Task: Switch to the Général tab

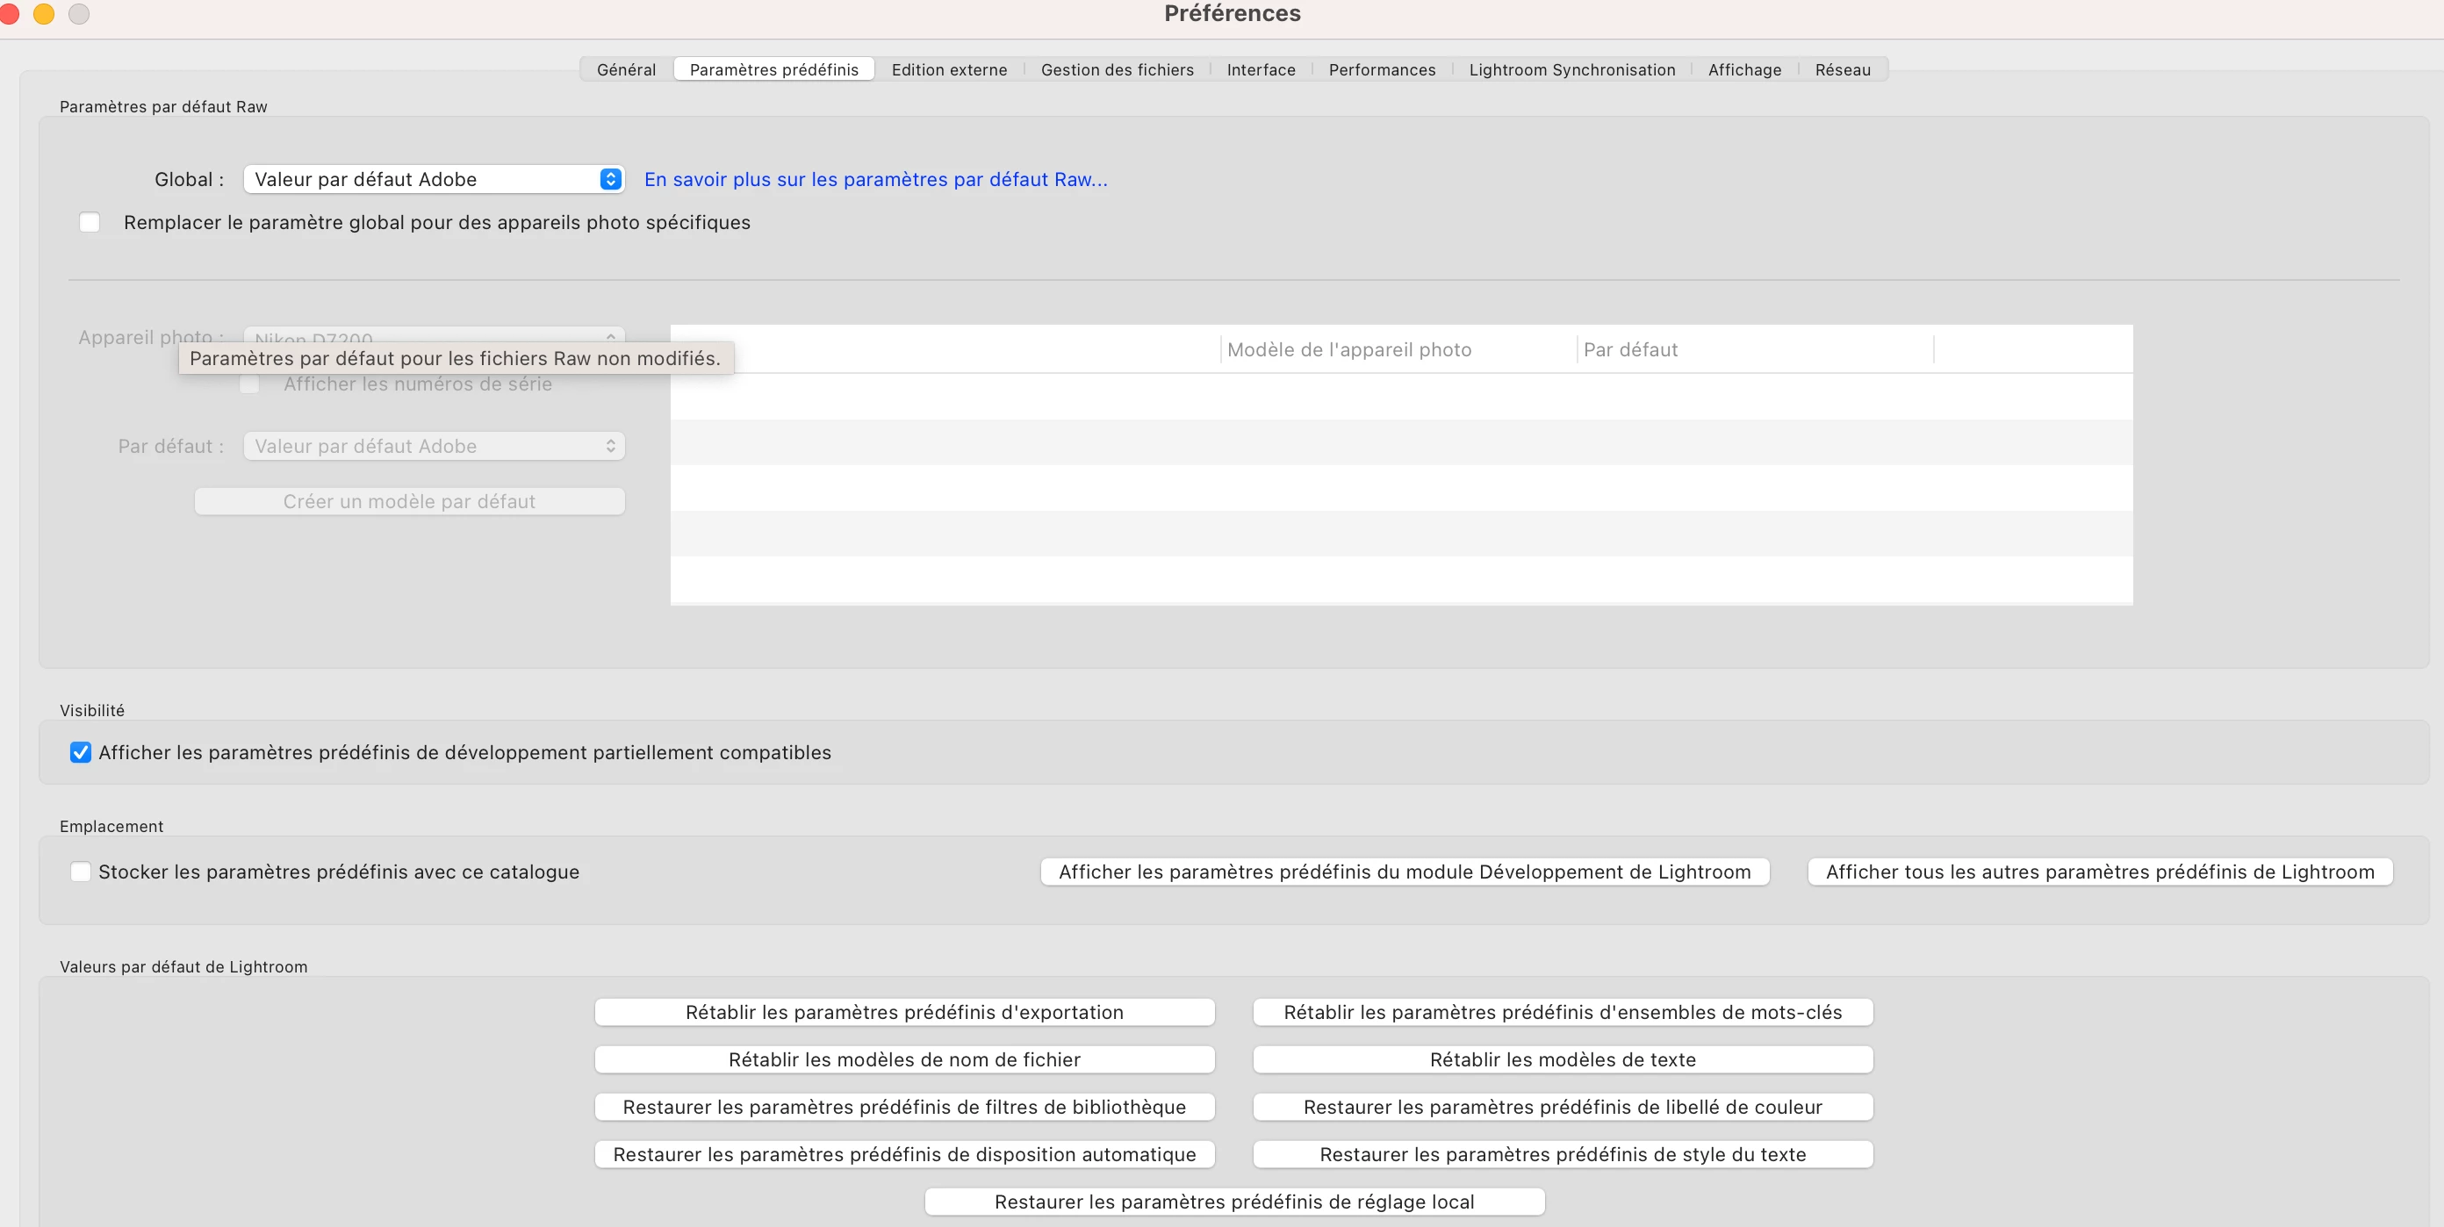Action: point(626,69)
